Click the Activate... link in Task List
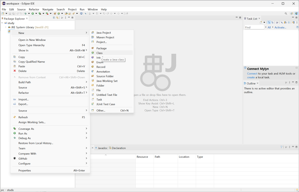Viewport: 299px width, 192px height. click(280, 27)
